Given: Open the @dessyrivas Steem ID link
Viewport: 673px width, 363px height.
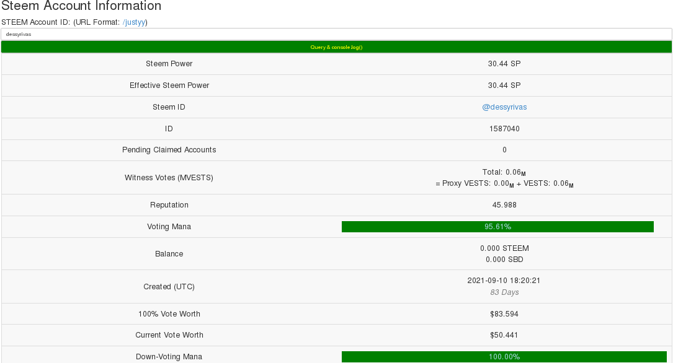Looking at the screenshot, I should tap(504, 107).
